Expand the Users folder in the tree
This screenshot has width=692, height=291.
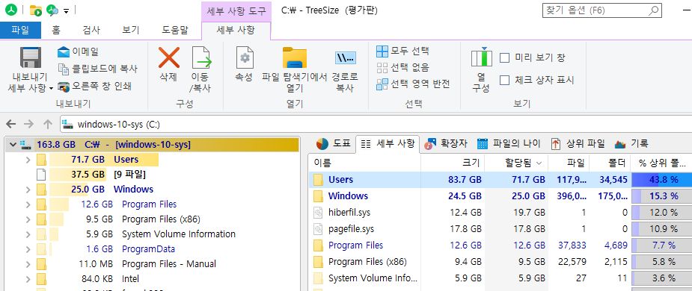pyautogui.click(x=28, y=160)
